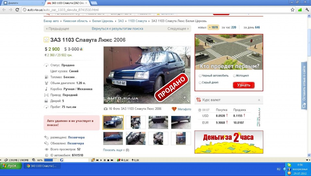Select Серый джип radio option
This screenshot has width=311, height=176.
coord(200,82)
